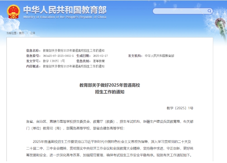This screenshot has height=163, width=227.
Task: Click document number 教学〔2025〕1号 in the info table
Action: tap(54, 61)
